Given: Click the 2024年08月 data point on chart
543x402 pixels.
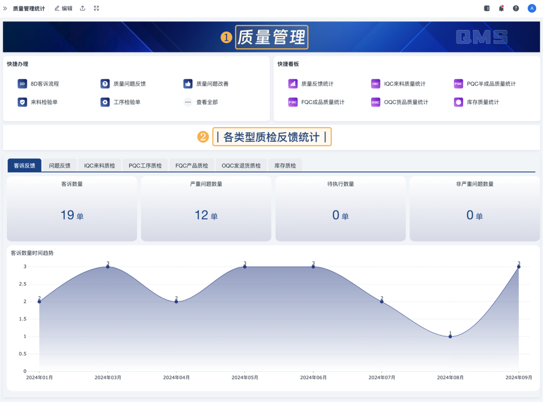Looking at the screenshot, I should [x=450, y=336].
